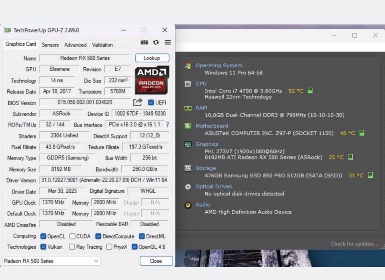Viewport: 385px width, 280px height.
Task: Open the Motherboard section link
Action: 212,126
